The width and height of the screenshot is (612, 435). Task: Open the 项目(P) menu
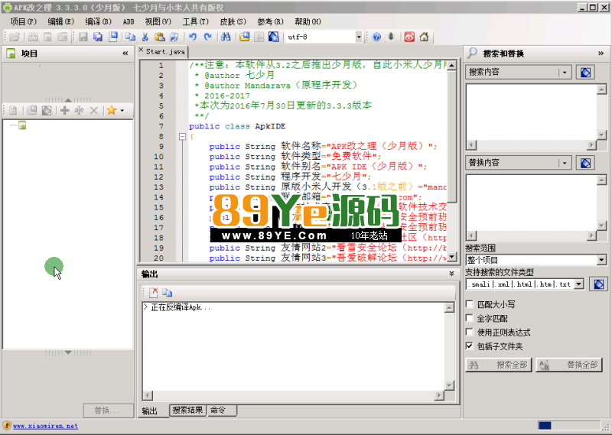pos(24,21)
